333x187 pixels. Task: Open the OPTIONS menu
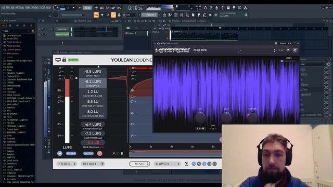(x=35, y=8)
